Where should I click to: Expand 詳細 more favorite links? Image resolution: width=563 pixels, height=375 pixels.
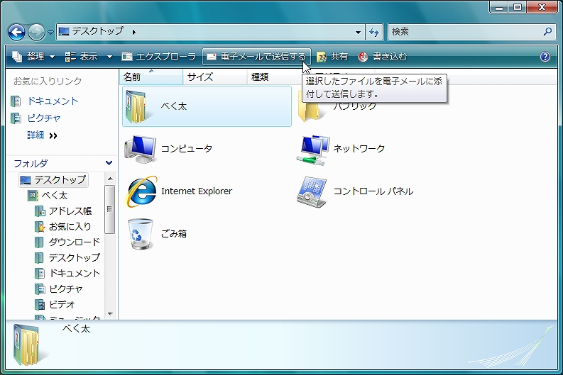43,135
